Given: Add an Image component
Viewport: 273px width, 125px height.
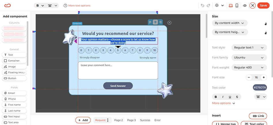Looking at the screenshot, I should point(14,67).
